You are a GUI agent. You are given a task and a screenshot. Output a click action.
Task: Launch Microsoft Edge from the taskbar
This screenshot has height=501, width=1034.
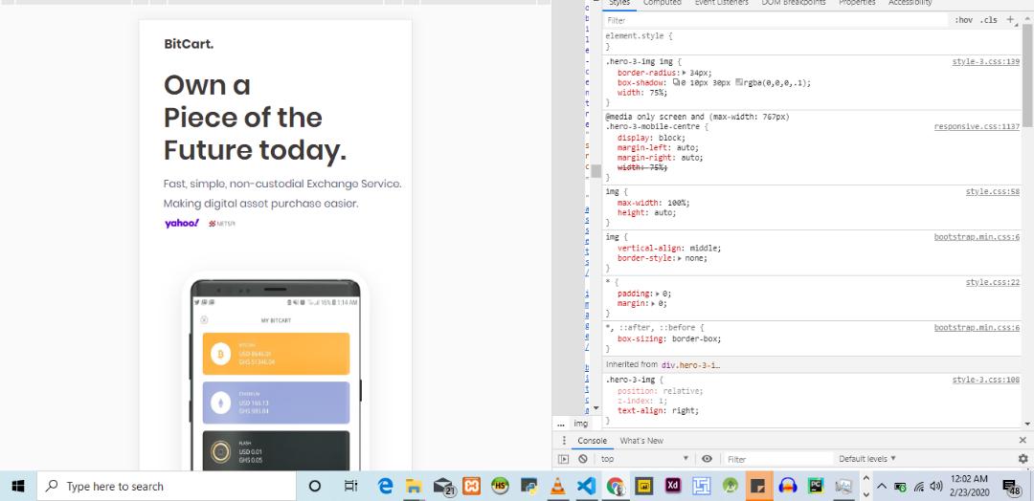(385, 487)
